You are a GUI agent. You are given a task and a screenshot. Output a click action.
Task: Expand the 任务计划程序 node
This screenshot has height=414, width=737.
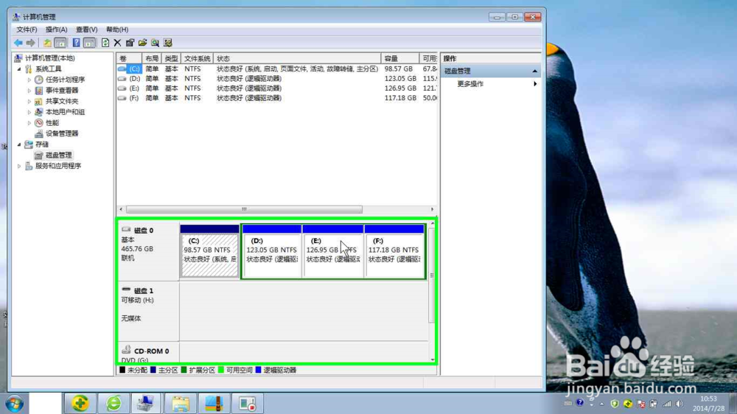pos(29,80)
